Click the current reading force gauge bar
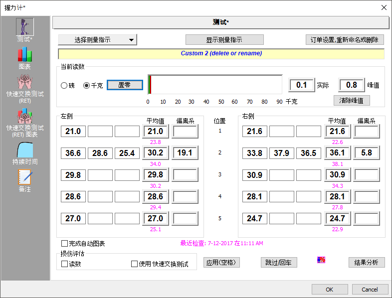392x298 pixels. [215, 85]
